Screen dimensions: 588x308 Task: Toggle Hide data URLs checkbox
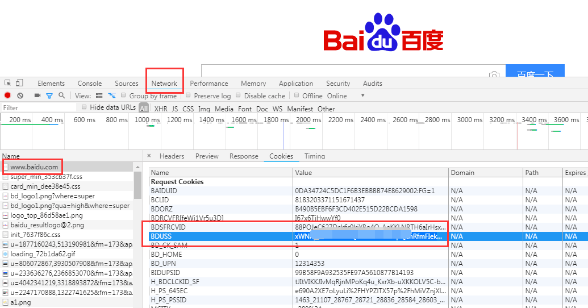[x=84, y=107]
